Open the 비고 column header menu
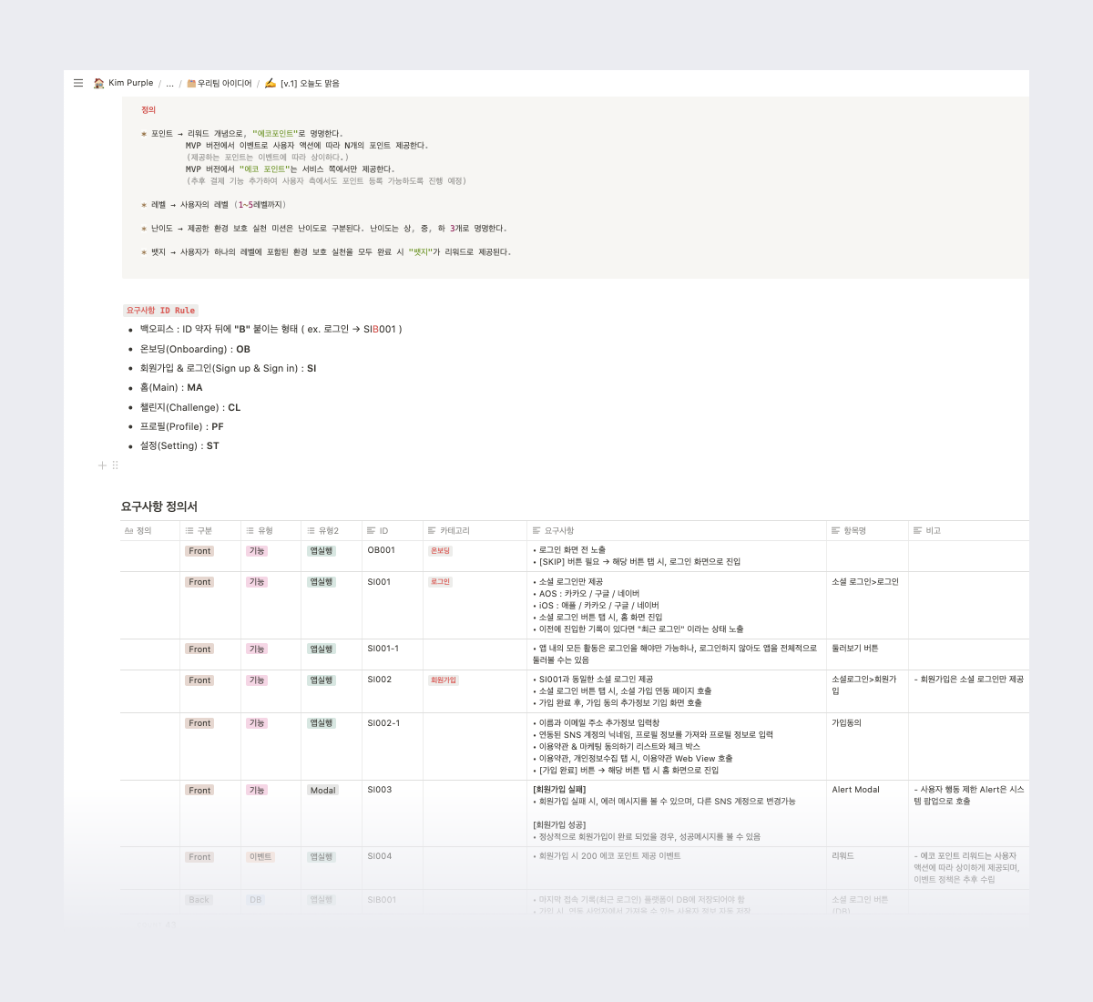 [x=969, y=530]
